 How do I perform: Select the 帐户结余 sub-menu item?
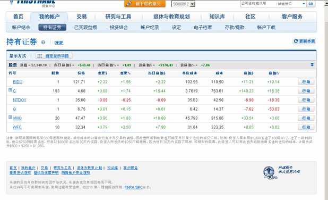click(x=21, y=28)
